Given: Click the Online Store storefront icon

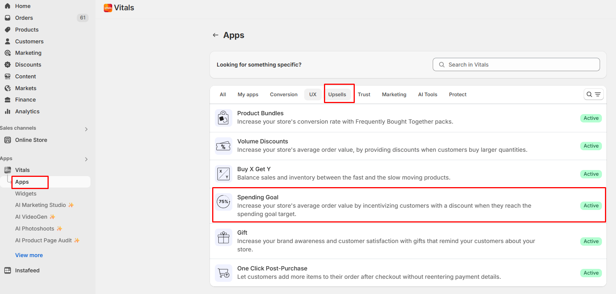Looking at the screenshot, I should click(8, 140).
